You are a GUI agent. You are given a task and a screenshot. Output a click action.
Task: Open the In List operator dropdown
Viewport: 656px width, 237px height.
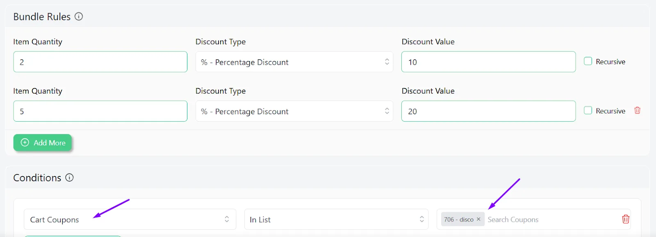(336, 219)
